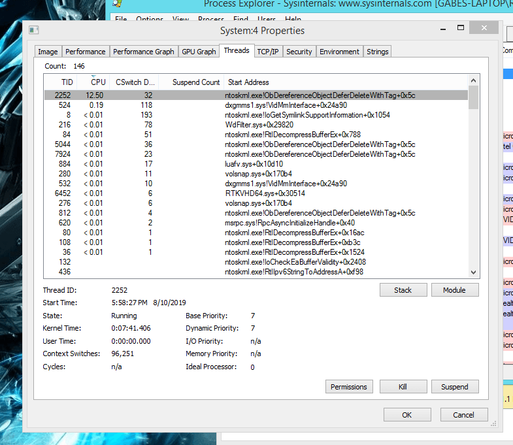
Task: Select thread 620 msrpc.sys row
Action: point(256,223)
